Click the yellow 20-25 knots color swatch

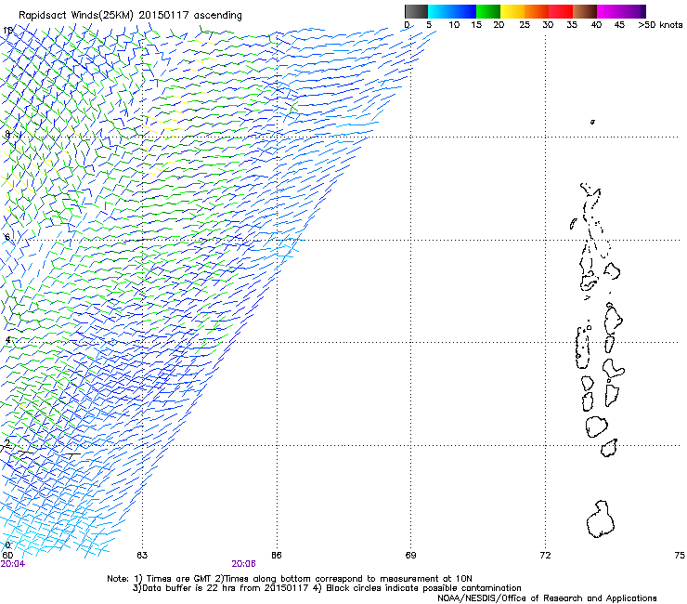click(512, 11)
